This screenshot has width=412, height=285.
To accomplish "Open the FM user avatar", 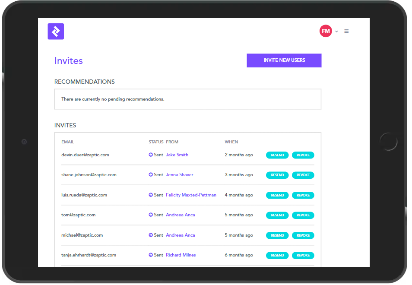I will (x=325, y=31).
